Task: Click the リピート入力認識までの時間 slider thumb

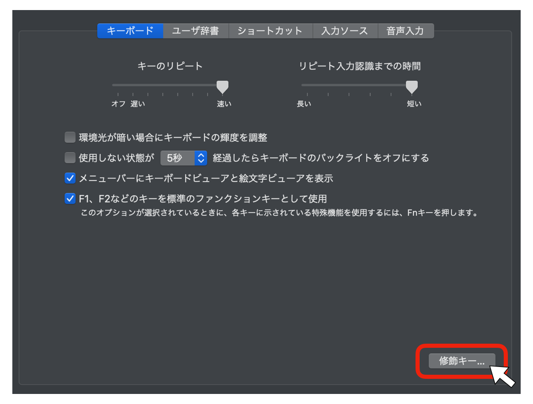Action: click(412, 87)
